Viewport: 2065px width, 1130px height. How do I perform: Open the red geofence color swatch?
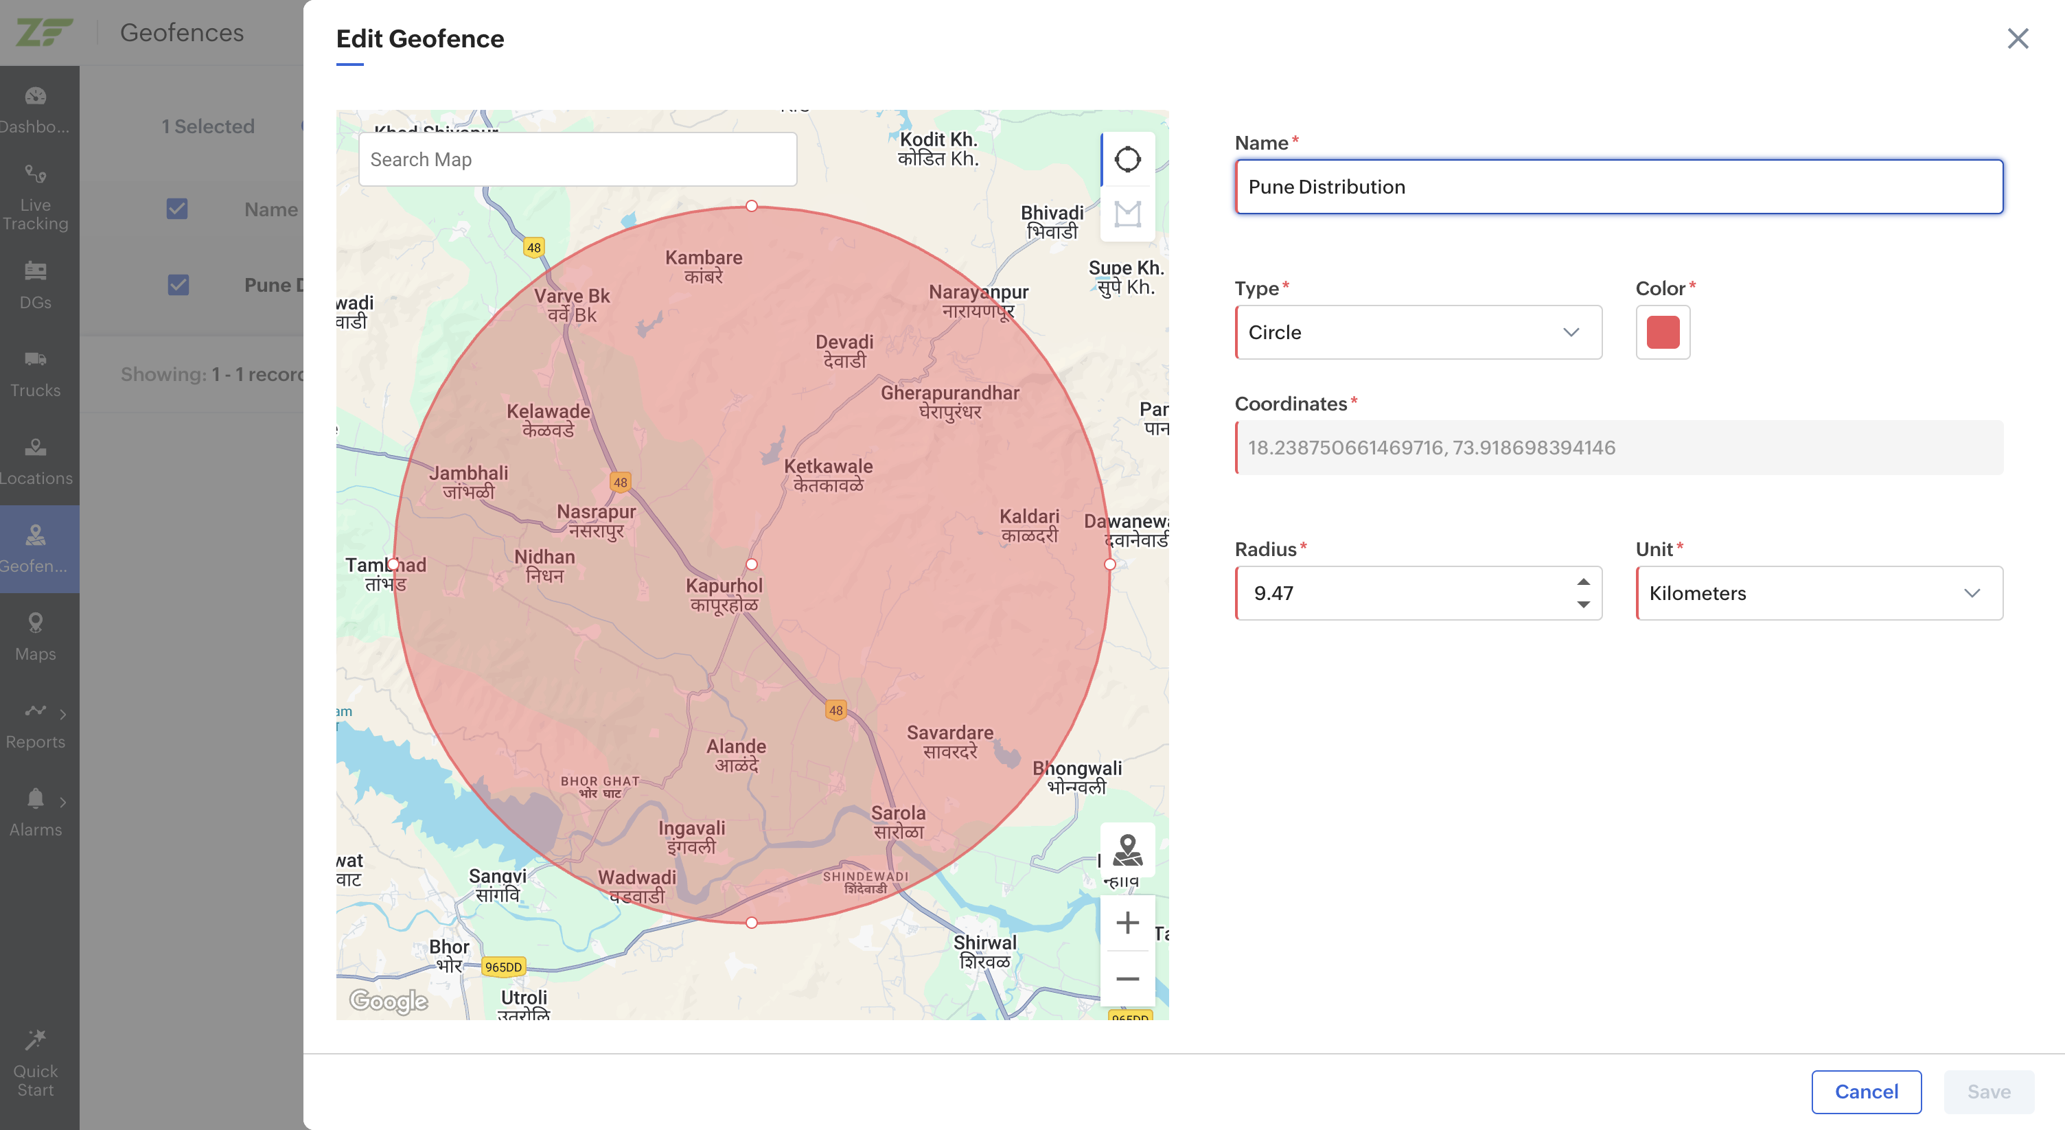(x=1663, y=332)
